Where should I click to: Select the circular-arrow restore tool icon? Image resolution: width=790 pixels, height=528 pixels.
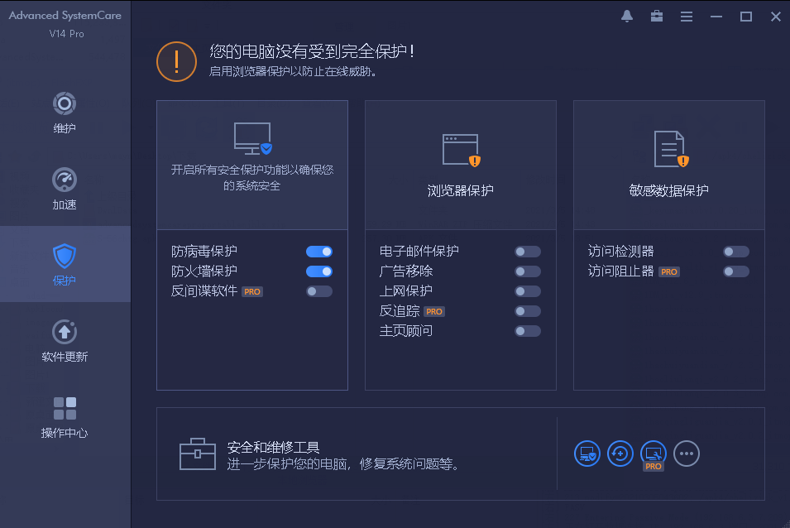(x=620, y=454)
